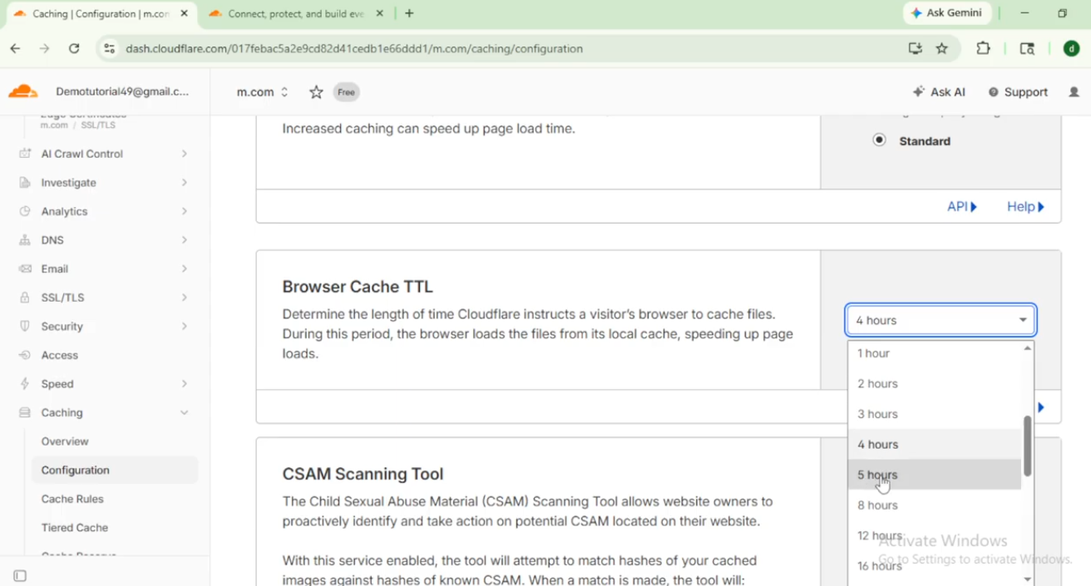
Task: Select 4 hours option in list
Action: (935, 445)
